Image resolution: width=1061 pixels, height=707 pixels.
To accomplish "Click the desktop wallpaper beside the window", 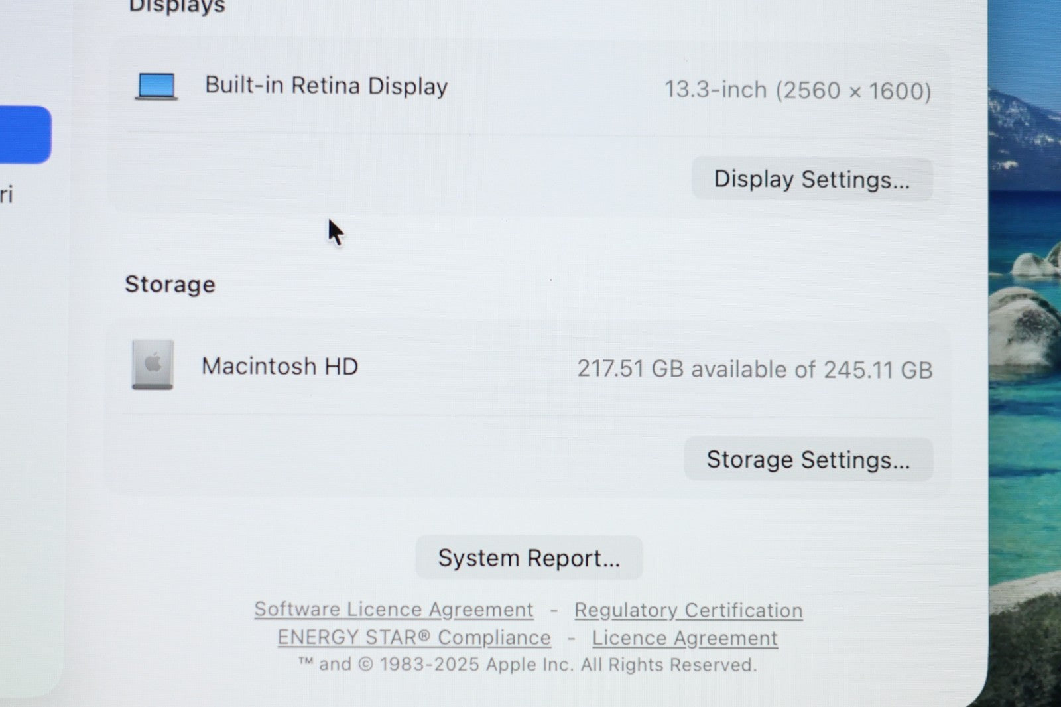I will [x=1025, y=398].
